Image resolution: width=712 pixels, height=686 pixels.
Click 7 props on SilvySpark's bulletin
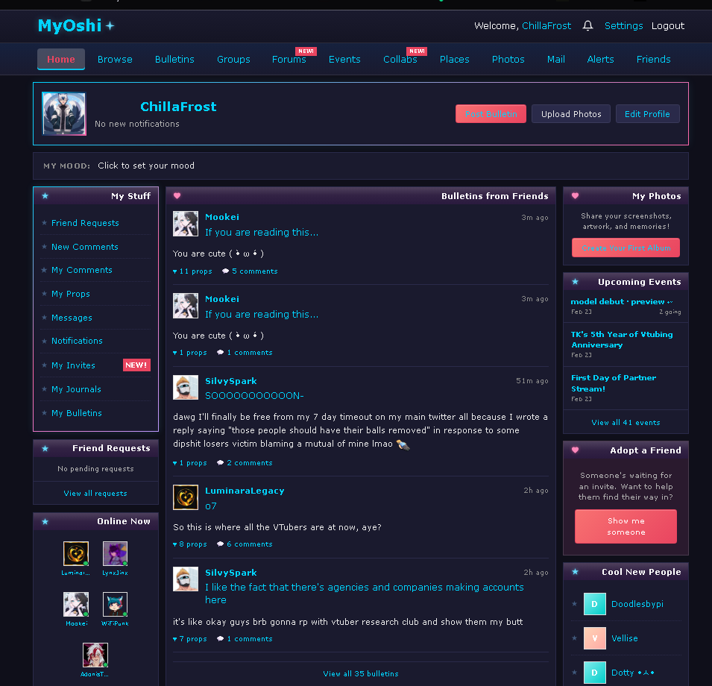(x=190, y=639)
